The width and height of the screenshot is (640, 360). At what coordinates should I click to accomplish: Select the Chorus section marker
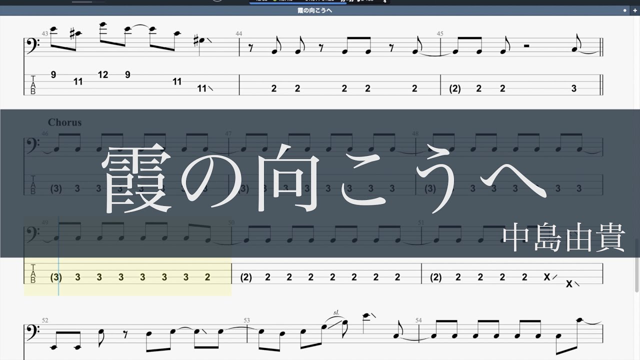pos(64,122)
